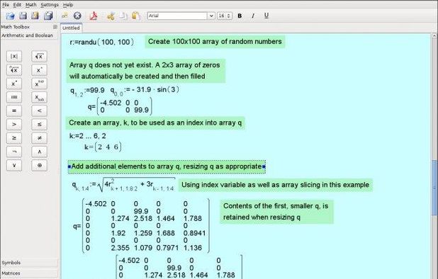
Task: Click the font size 16 spinner
Action: click(x=225, y=16)
